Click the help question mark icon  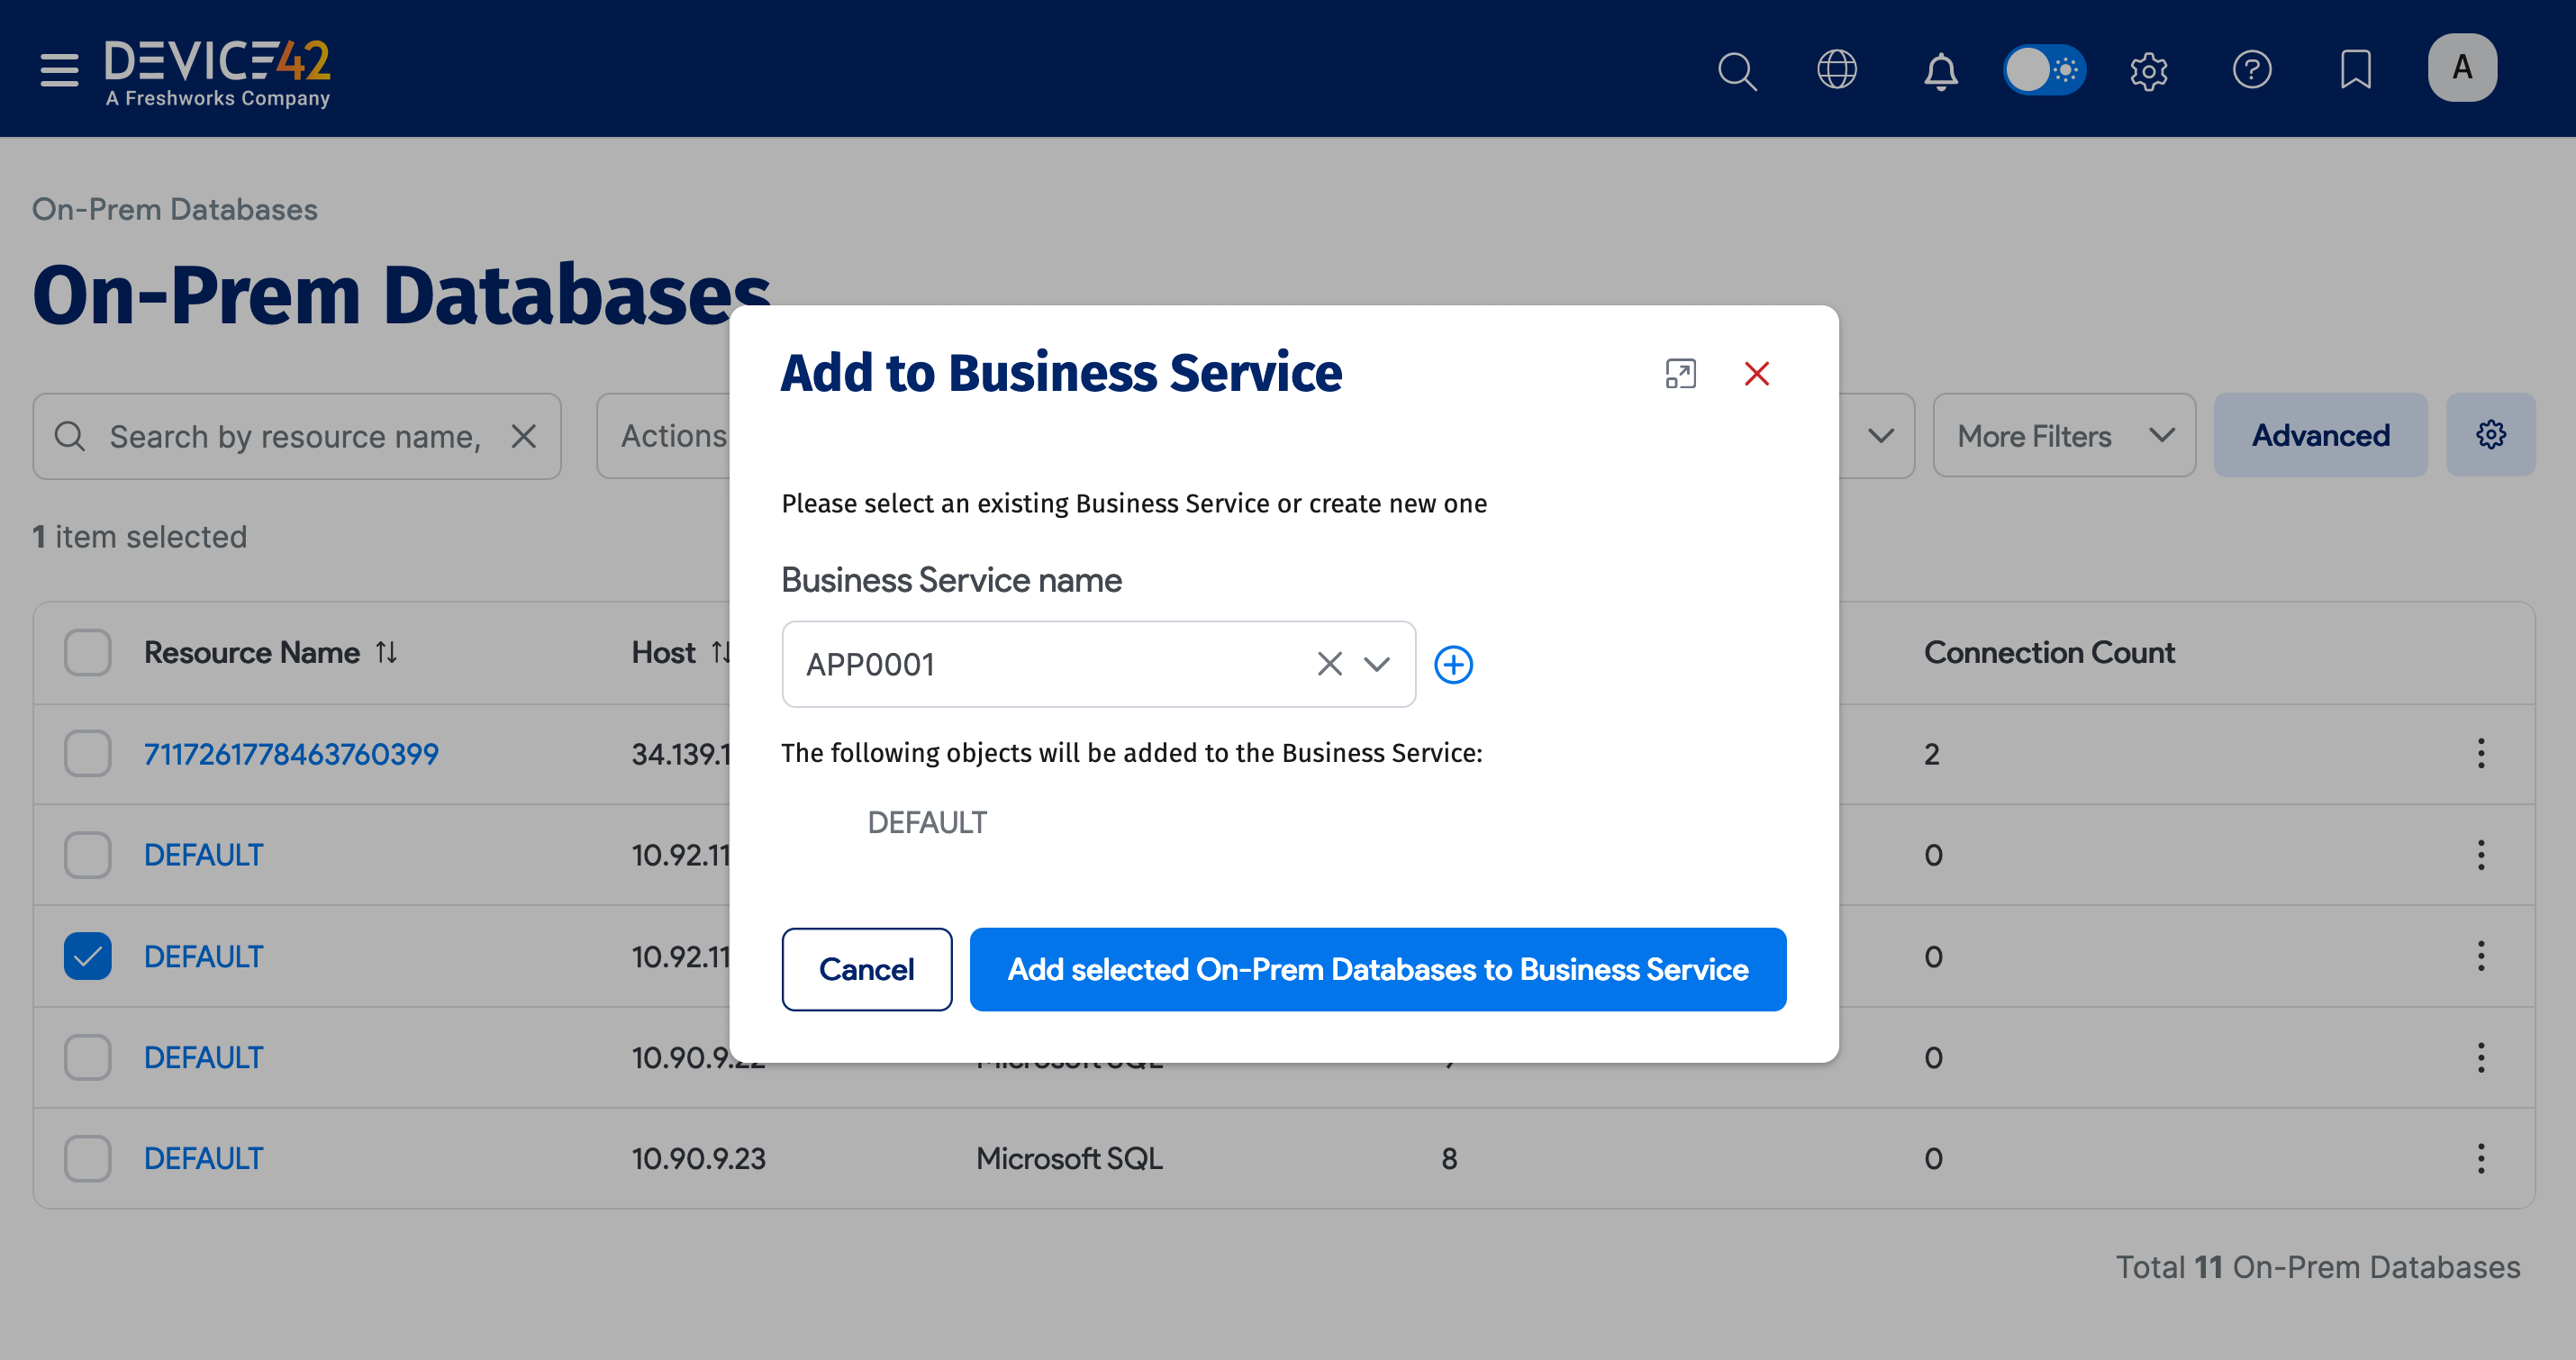point(2253,71)
